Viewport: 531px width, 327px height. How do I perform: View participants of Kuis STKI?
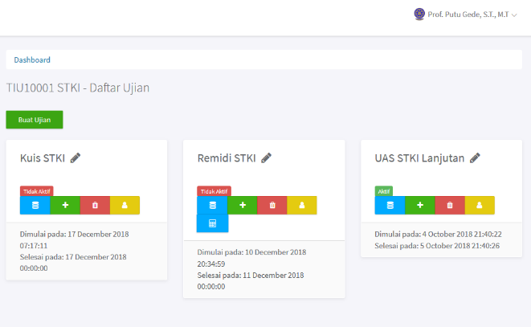click(125, 205)
